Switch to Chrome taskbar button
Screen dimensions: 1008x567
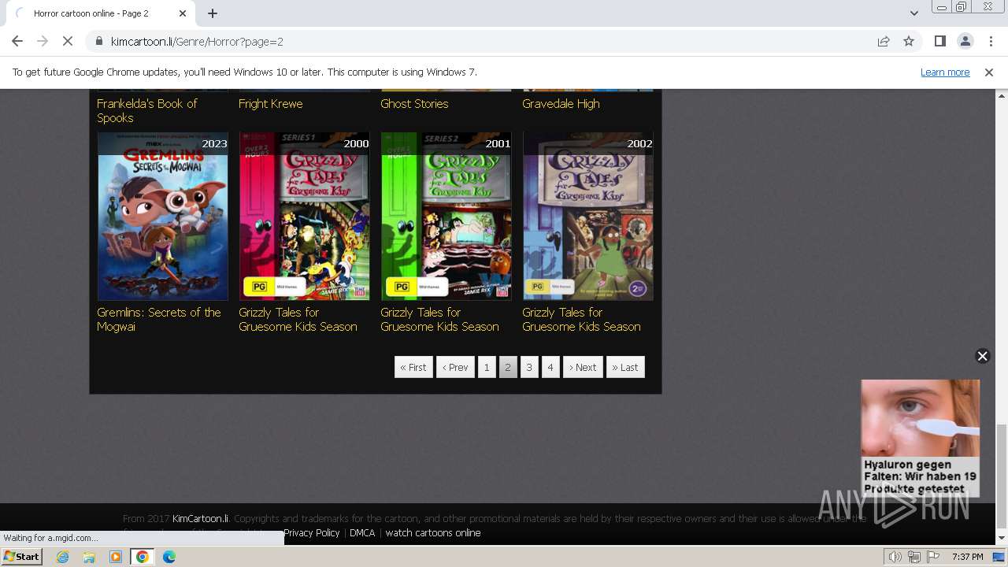pos(143,557)
